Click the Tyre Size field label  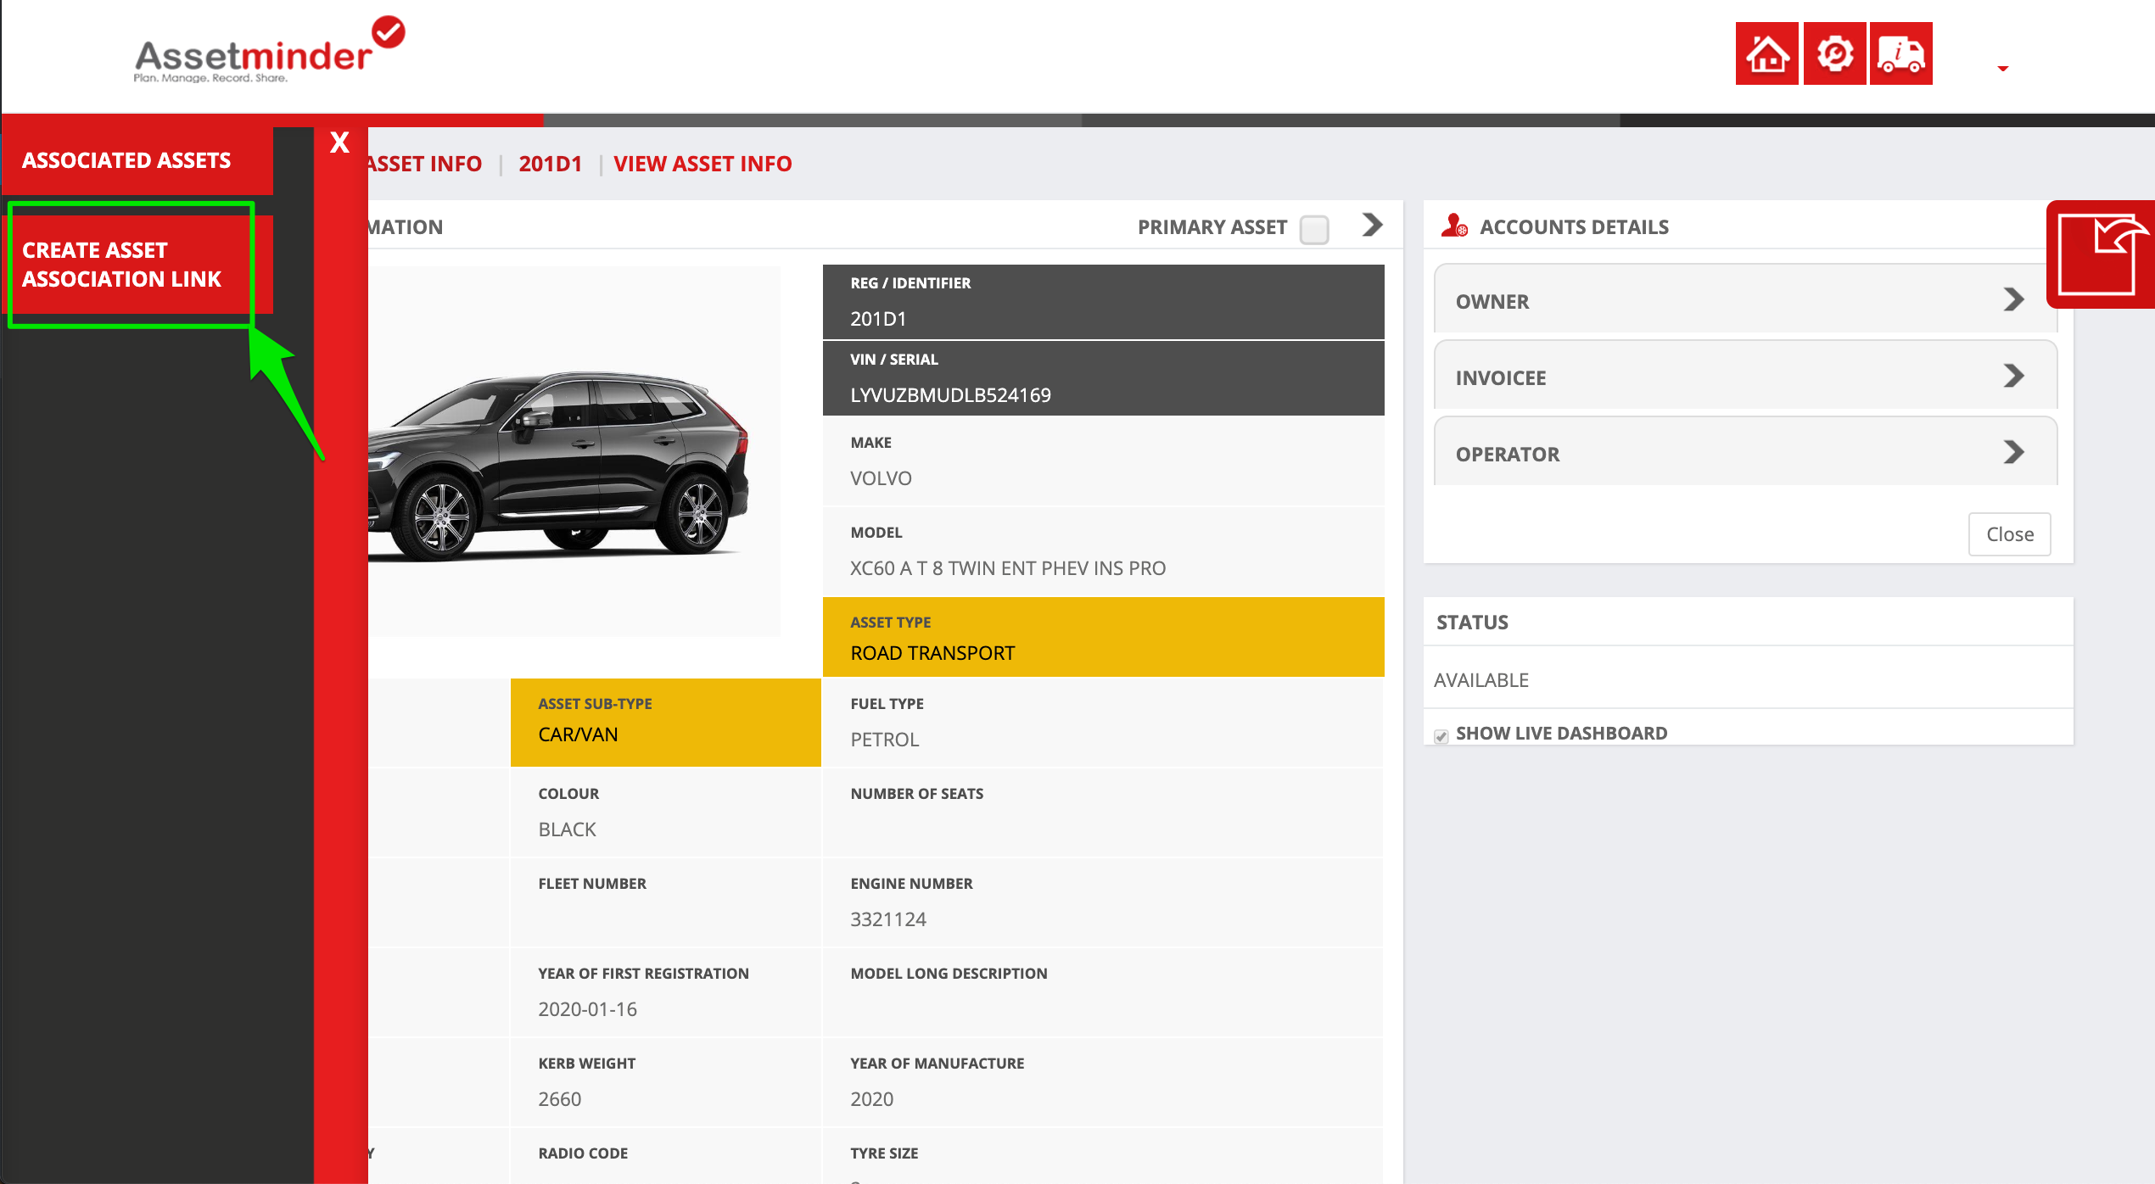click(884, 1153)
